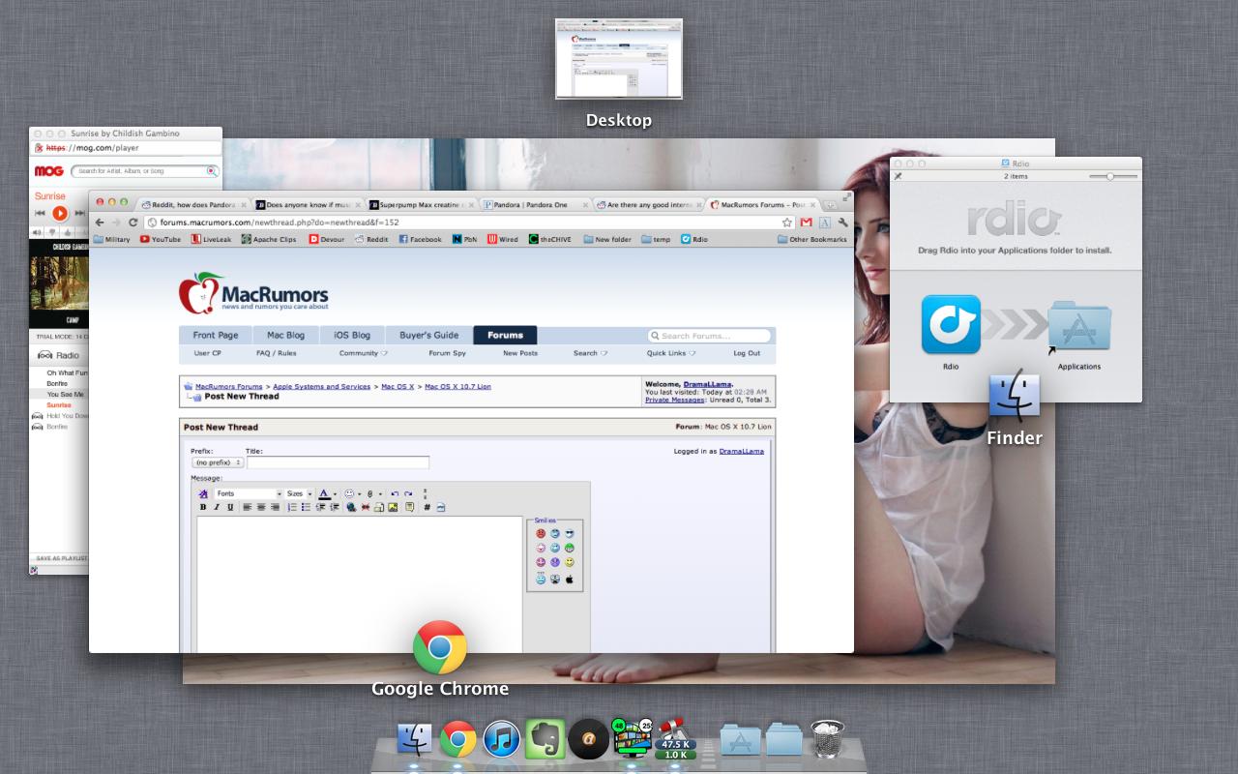Open the Front Page tab on MacRumors

click(x=216, y=336)
